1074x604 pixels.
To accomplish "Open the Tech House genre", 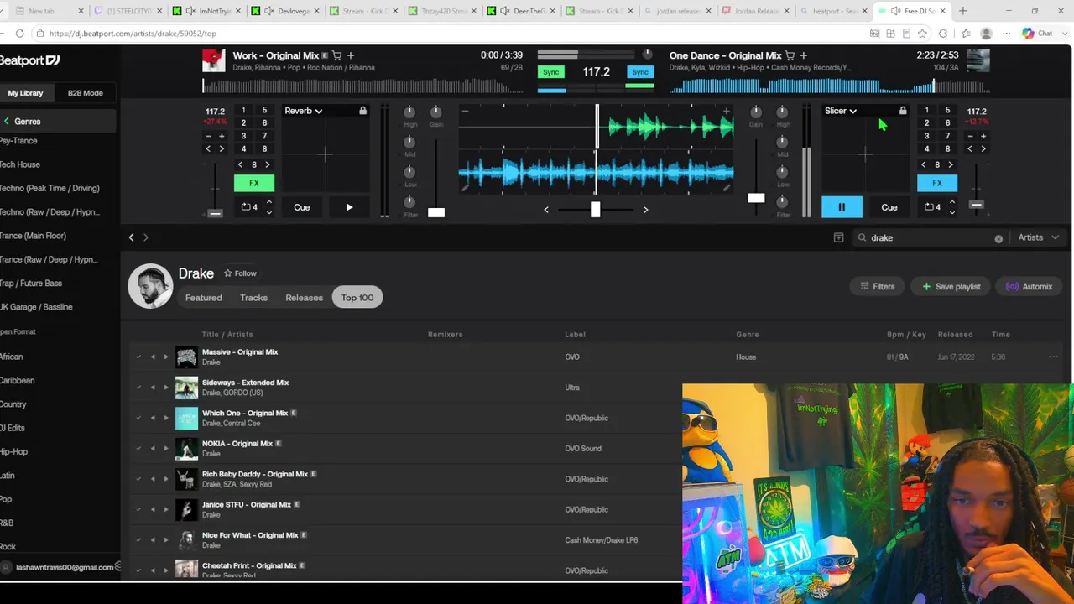I will click(x=20, y=164).
